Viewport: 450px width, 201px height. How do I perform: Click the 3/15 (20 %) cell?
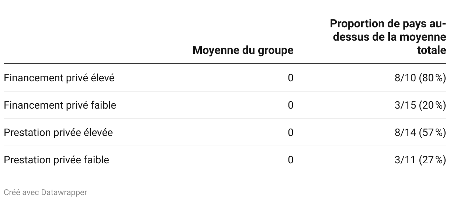(420, 105)
